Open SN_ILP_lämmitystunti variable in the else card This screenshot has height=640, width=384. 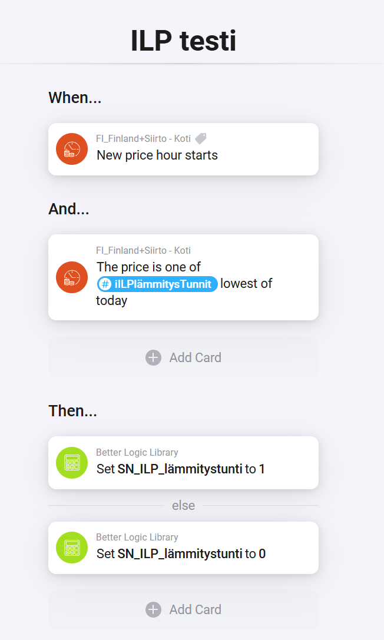click(180, 553)
